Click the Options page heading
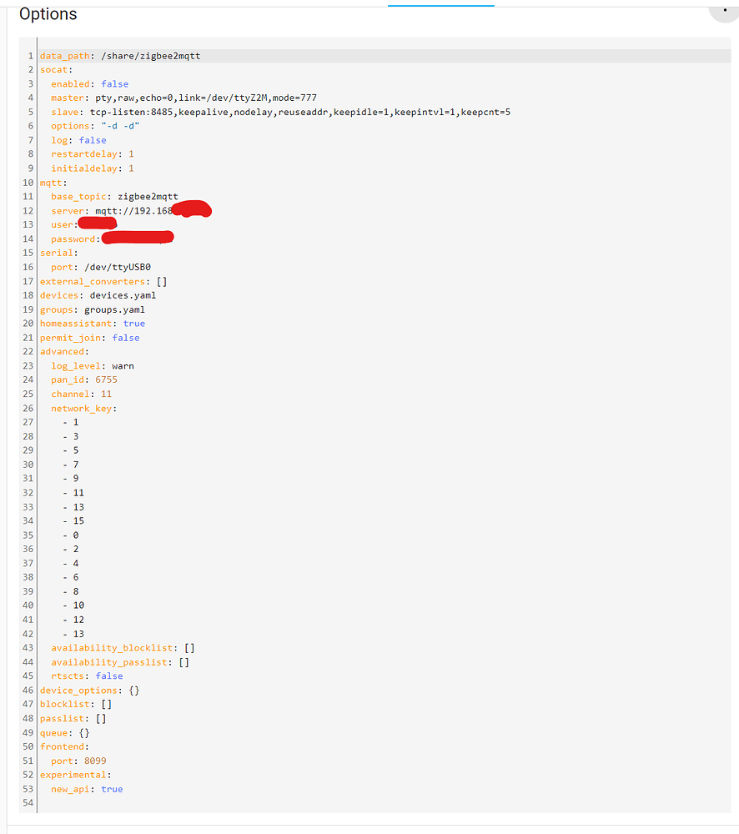 coord(48,14)
